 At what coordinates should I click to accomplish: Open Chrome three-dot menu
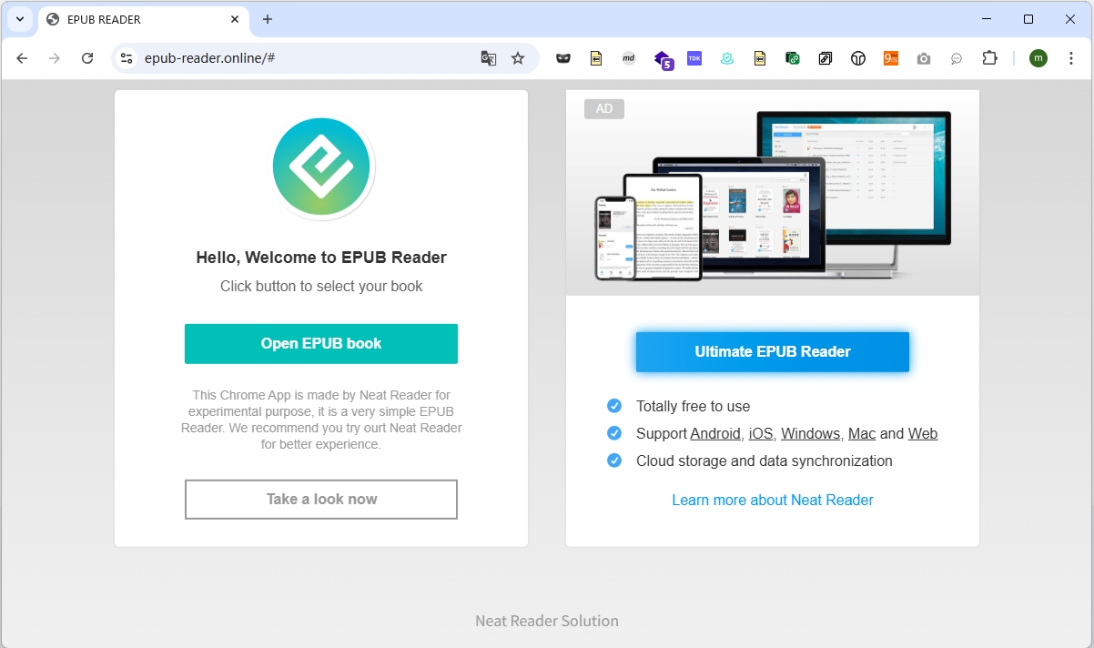tap(1071, 58)
